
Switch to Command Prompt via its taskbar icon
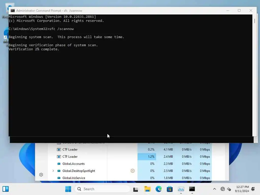pyautogui.click(x=192, y=189)
